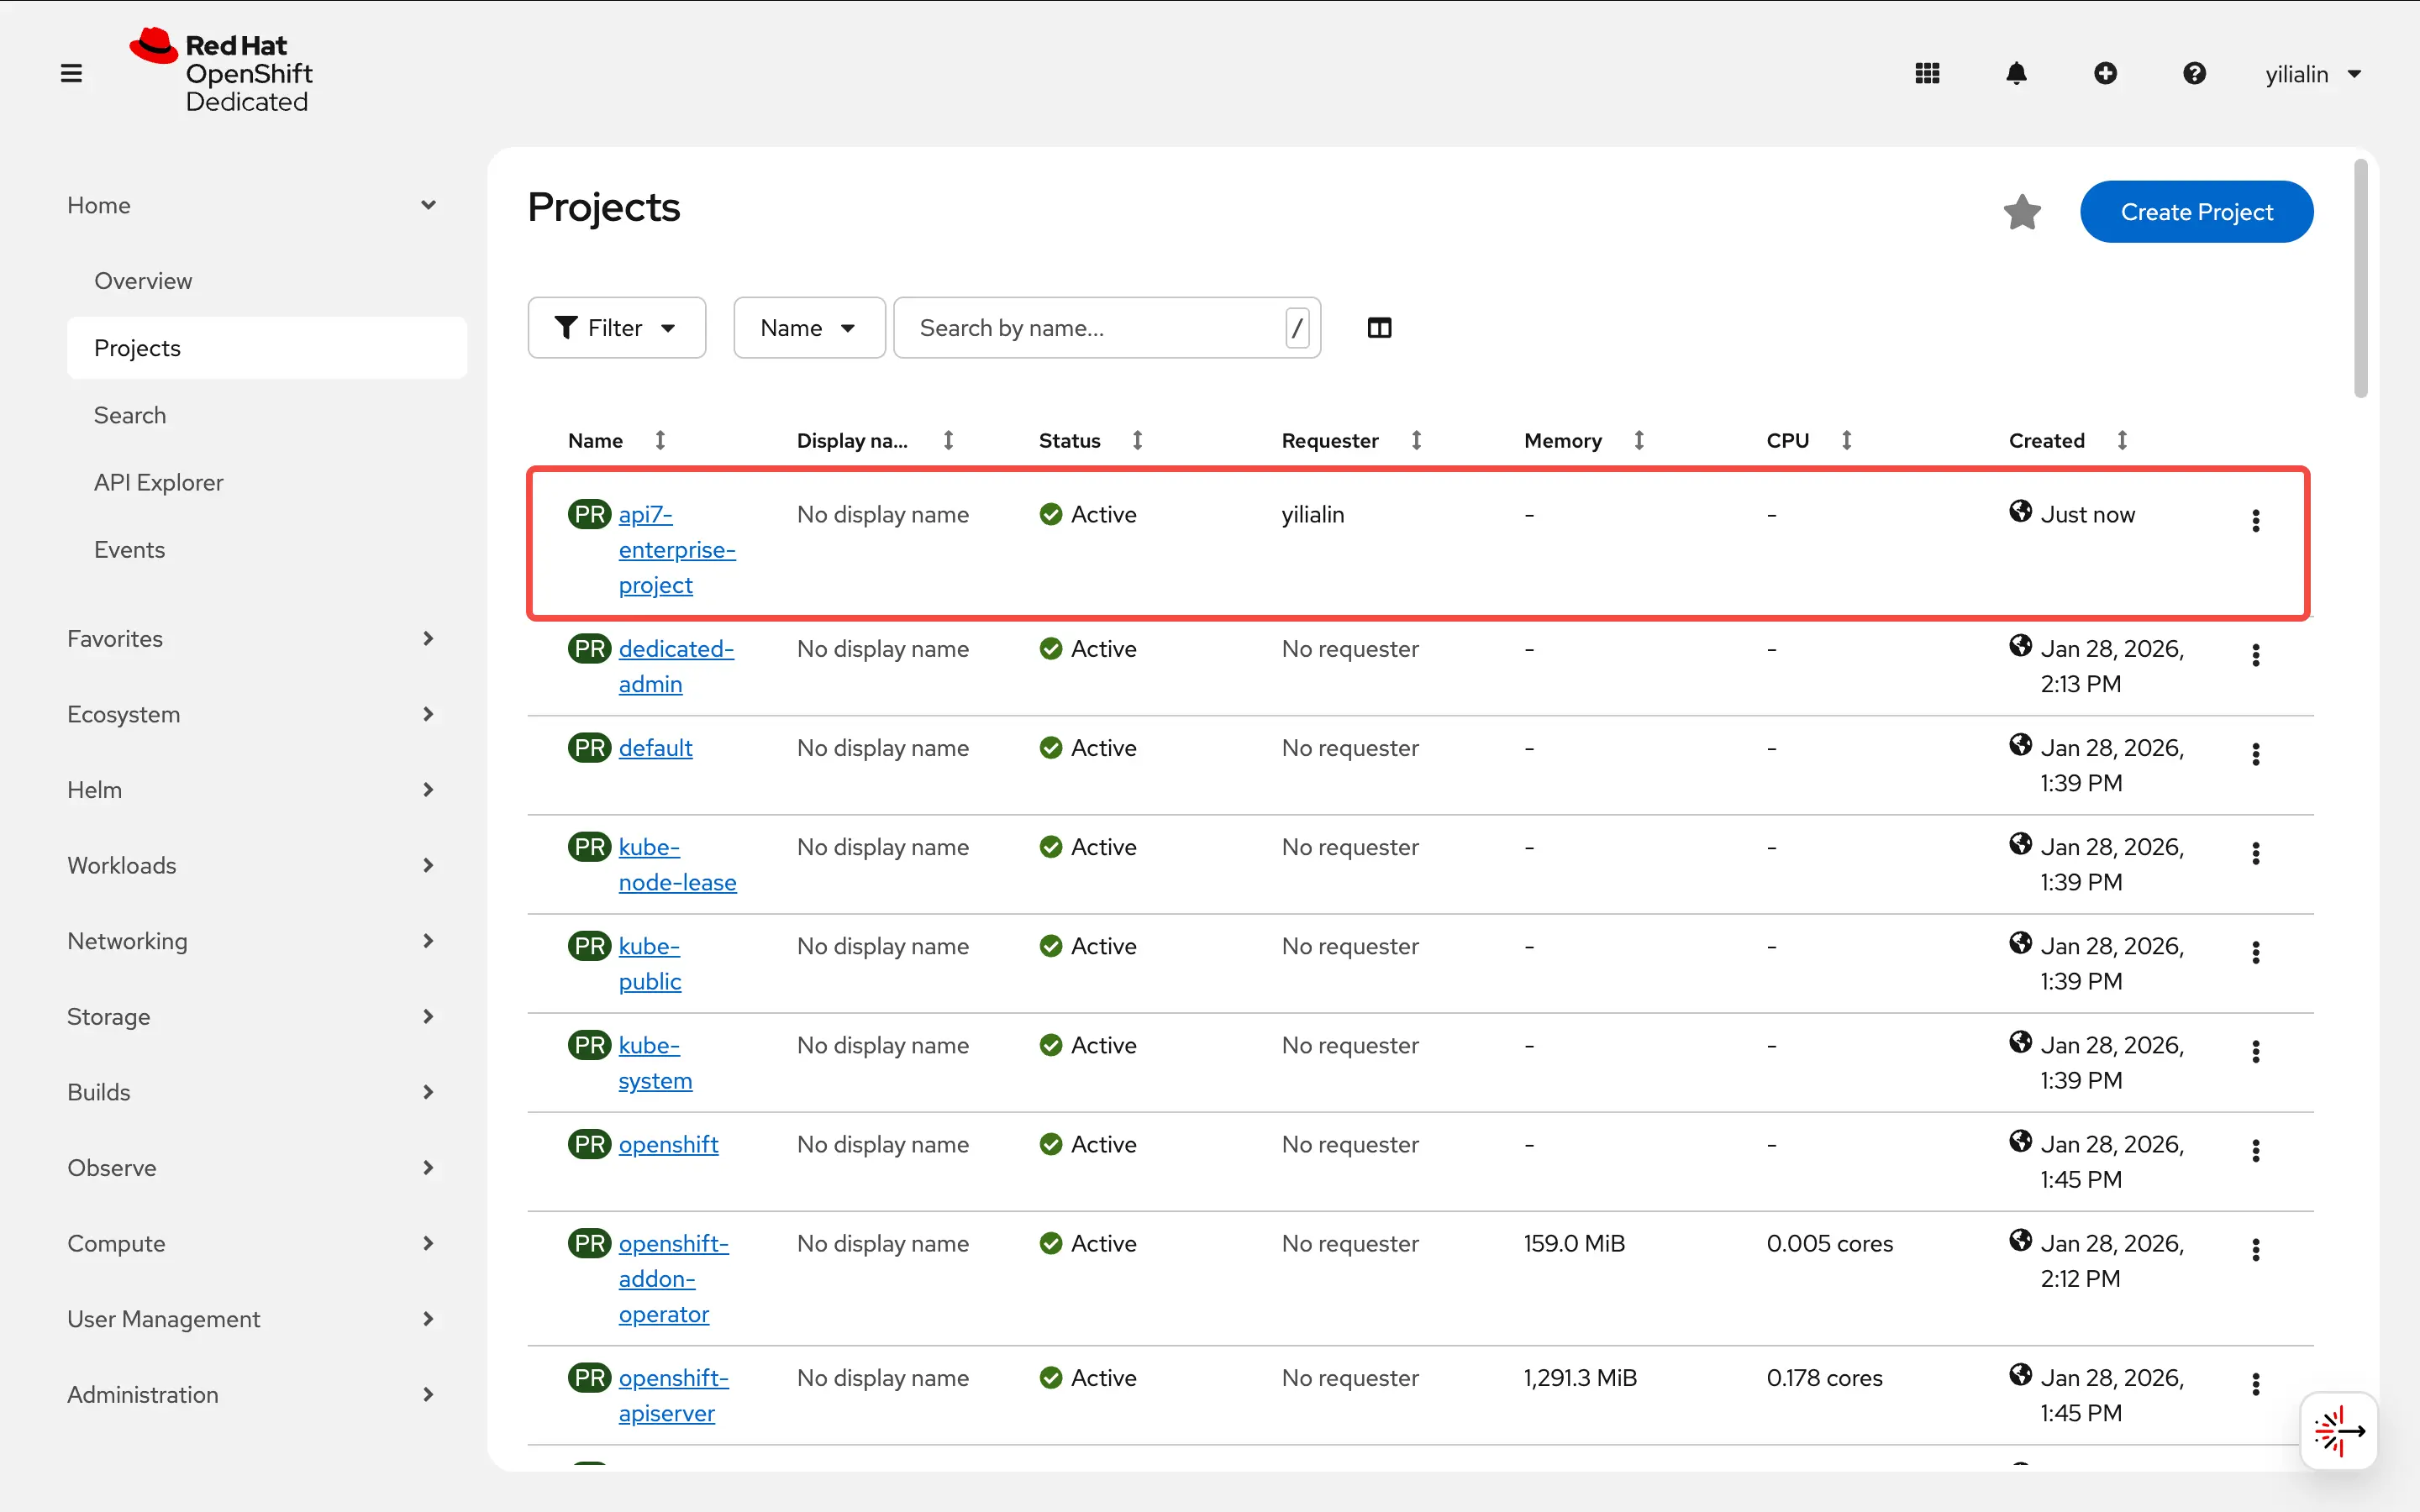This screenshot has width=2420, height=1512.
Task: Open the application launcher grid icon
Action: (1926, 72)
